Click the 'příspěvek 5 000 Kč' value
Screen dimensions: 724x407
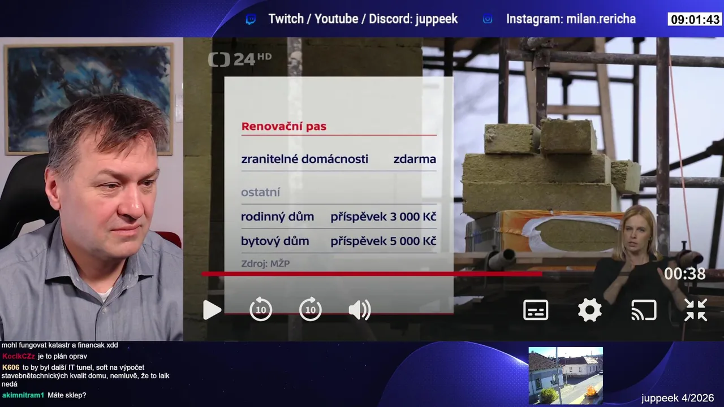tap(383, 241)
